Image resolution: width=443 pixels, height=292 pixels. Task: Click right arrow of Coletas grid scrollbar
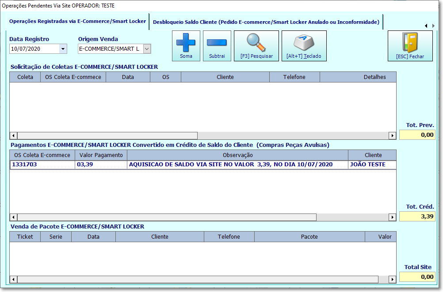392,135
